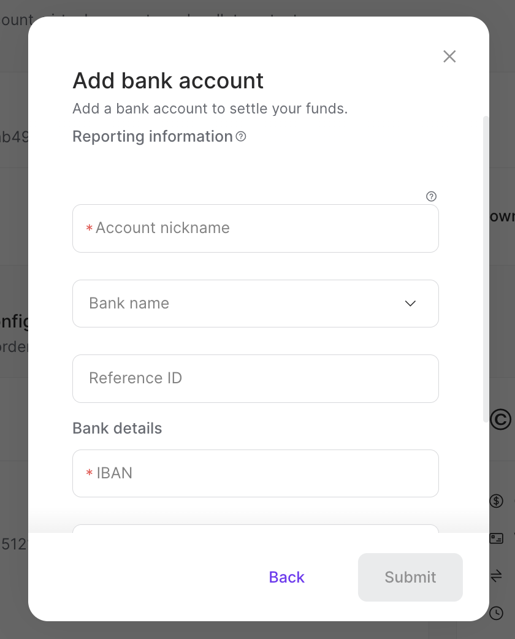Open the payments dollar sidebar icon
Screen dimensions: 515x639
(x=495, y=501)
